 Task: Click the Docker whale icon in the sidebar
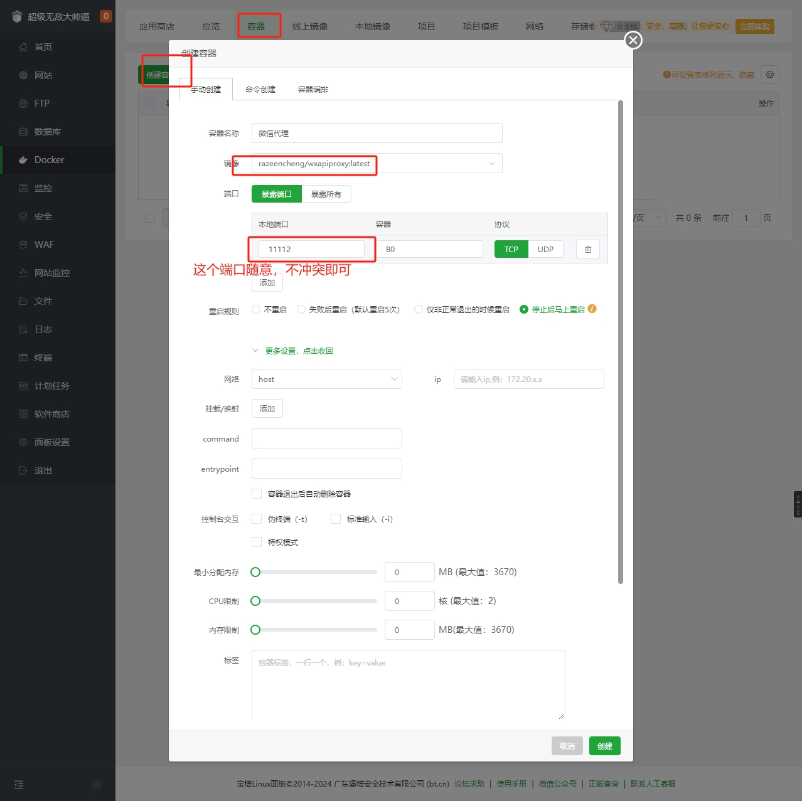23,160
